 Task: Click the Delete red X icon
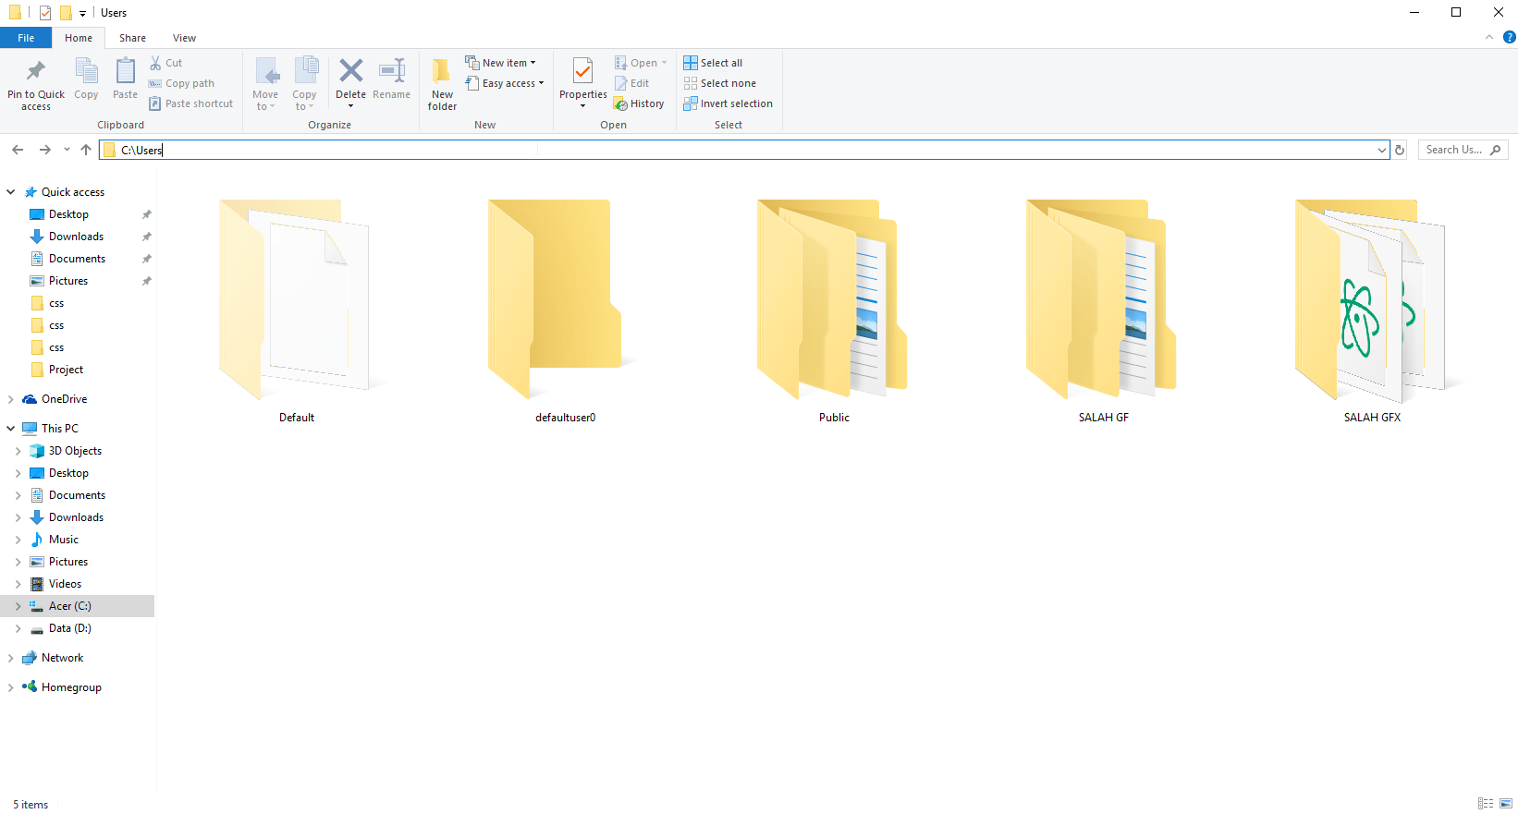351,70
